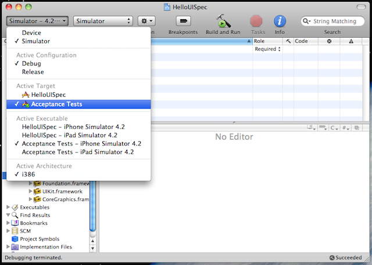Choose HelloUISpec - iPhone Simulator 4.2 executable
372x265 pixels.
78,127
